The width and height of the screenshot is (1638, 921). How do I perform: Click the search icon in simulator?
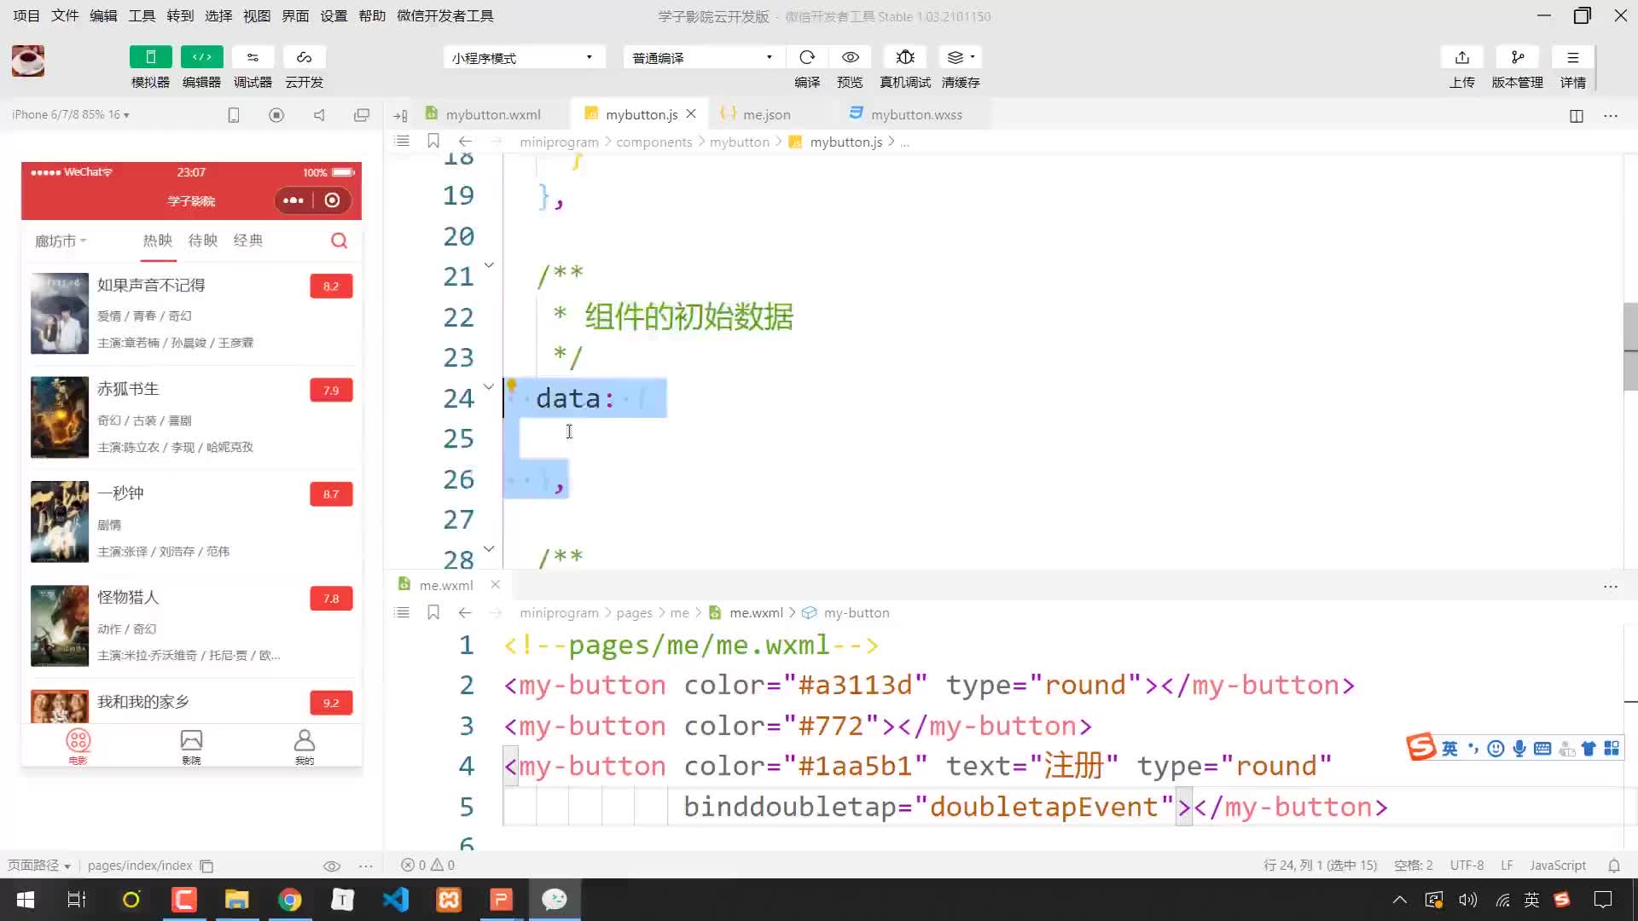click(340, 240)
